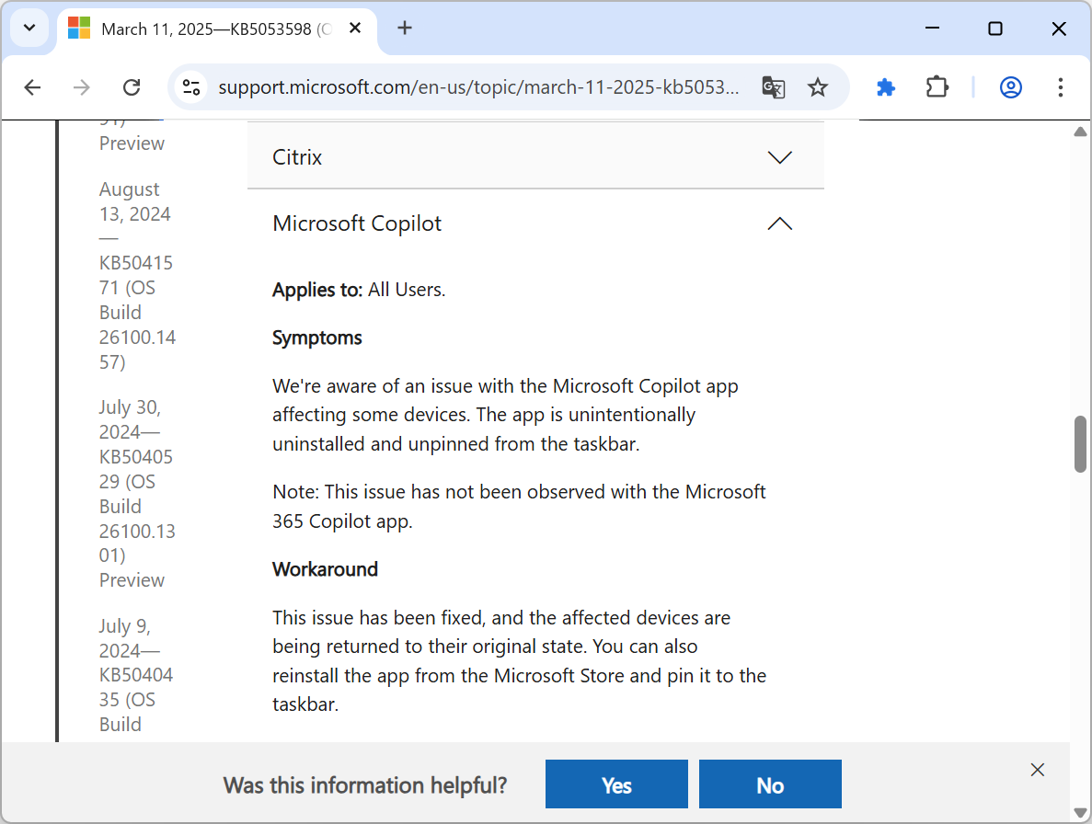Reload the current page
Screen dimensions: 1092x824
pos(132,87)
